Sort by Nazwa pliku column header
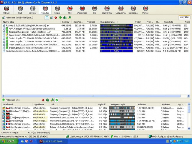The image size is (192, 144). pos(31,22)
